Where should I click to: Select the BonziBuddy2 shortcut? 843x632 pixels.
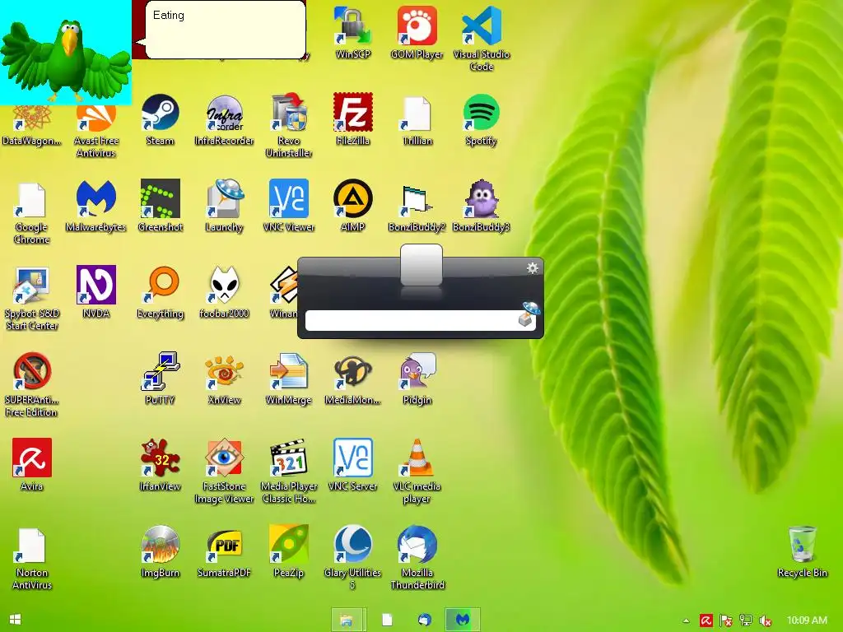point(417,206)
